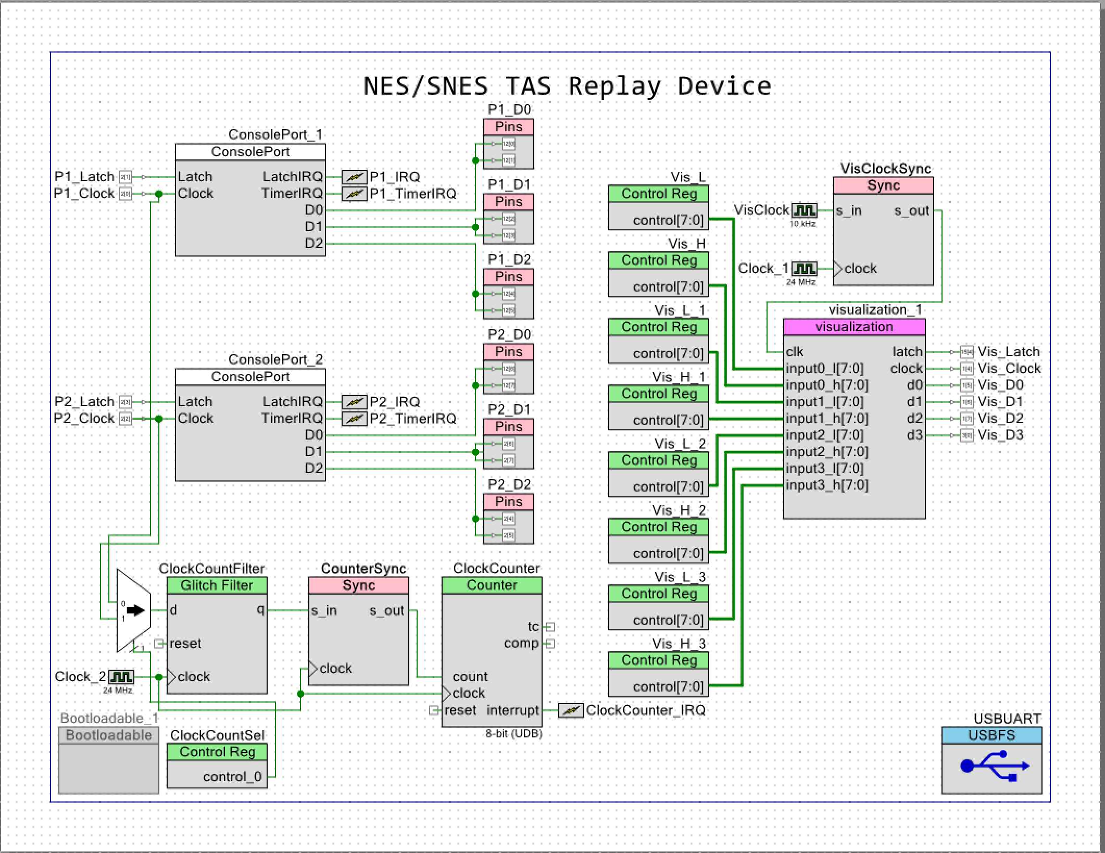1105x853 pixels.
Task: Click the VisClock 10 kHz clock icon
Action: click(x=804, y=210)
